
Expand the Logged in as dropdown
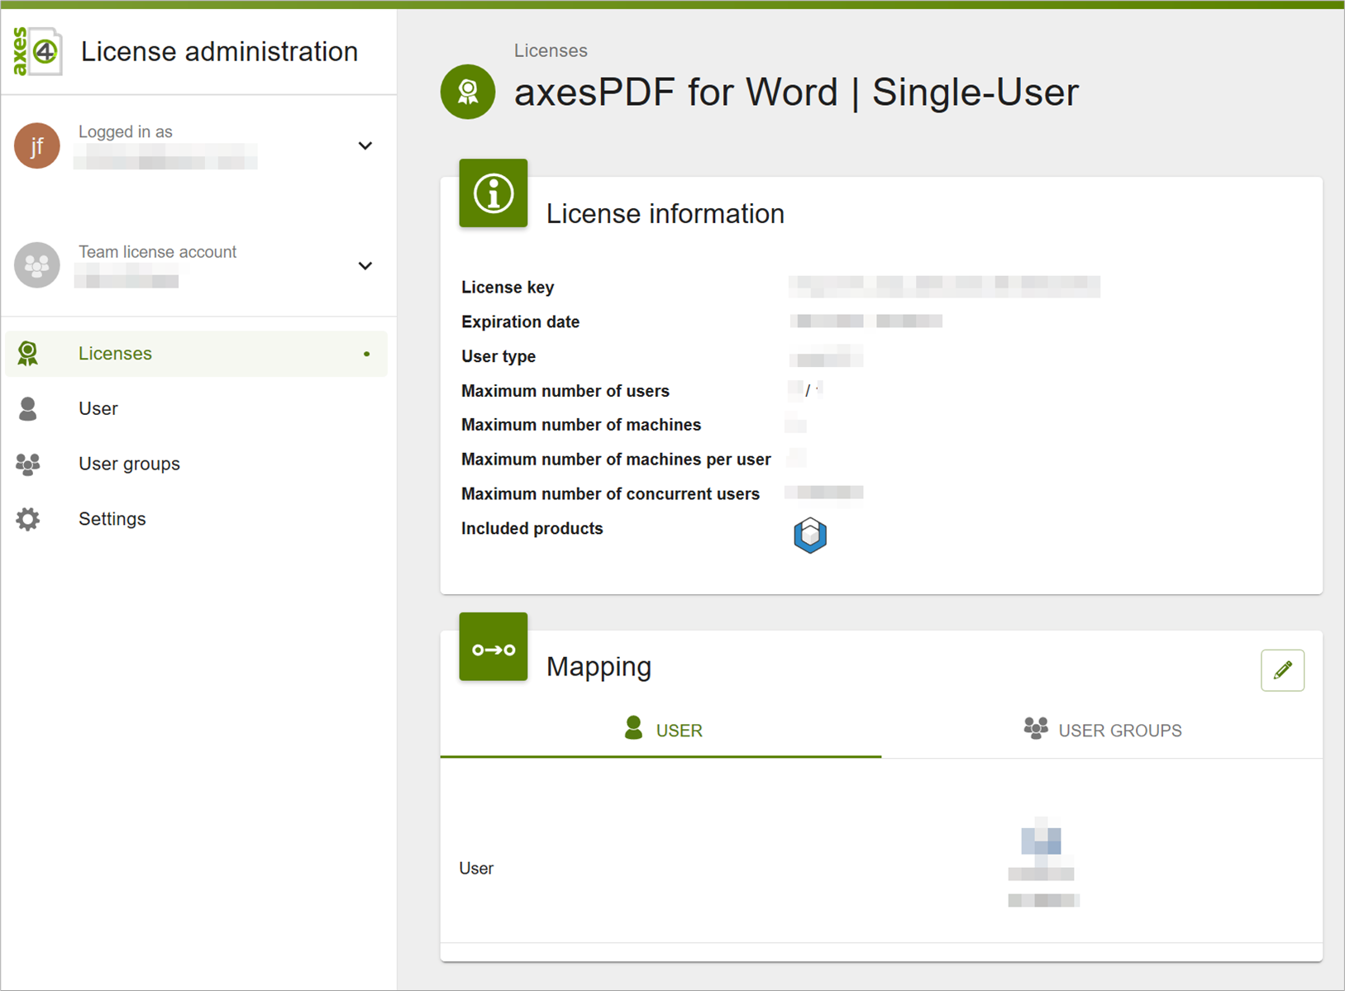(365, 145)
